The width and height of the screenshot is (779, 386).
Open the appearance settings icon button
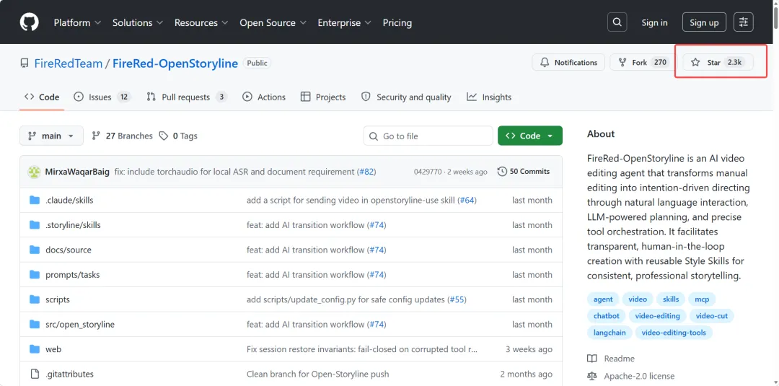(744, 22)
